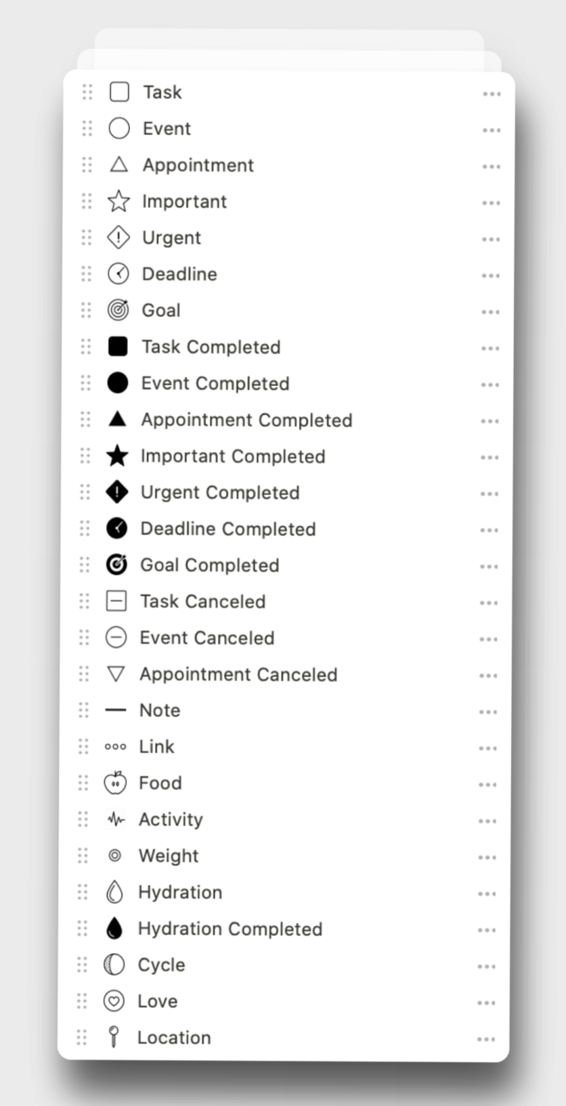
Task: Click the Food apple icon
Action: [115, 782]
